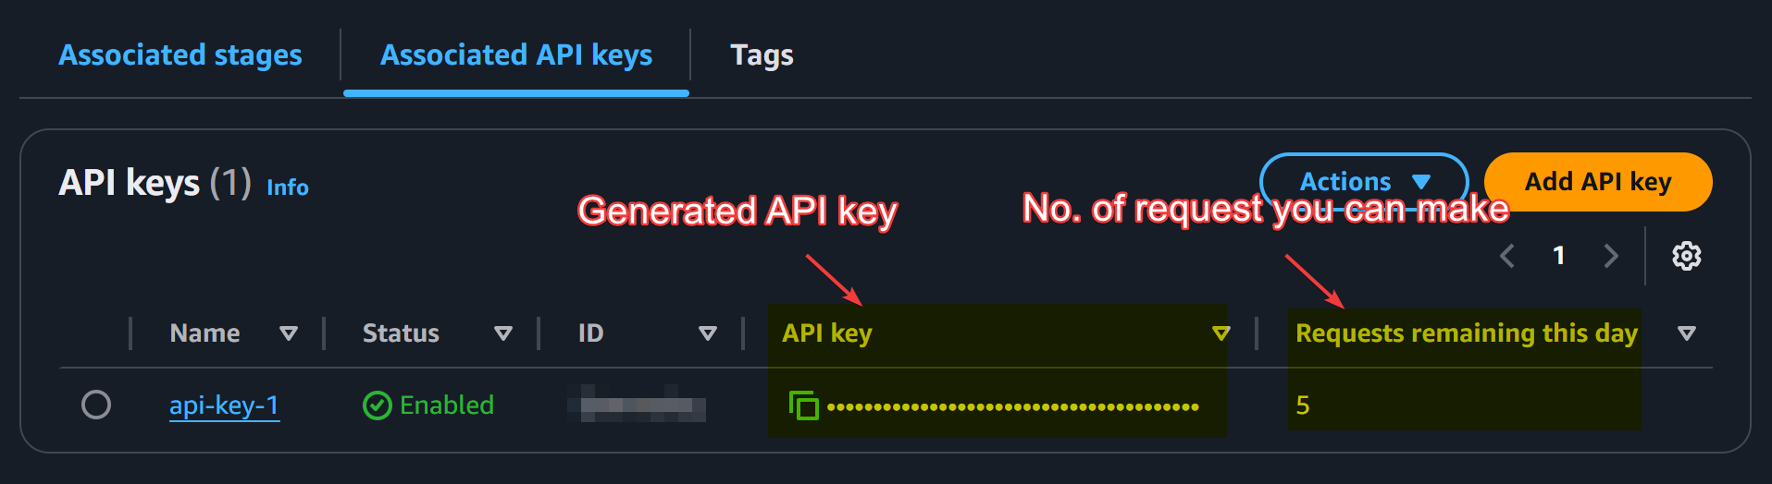Sort by Name column arrow

[289, 333]
